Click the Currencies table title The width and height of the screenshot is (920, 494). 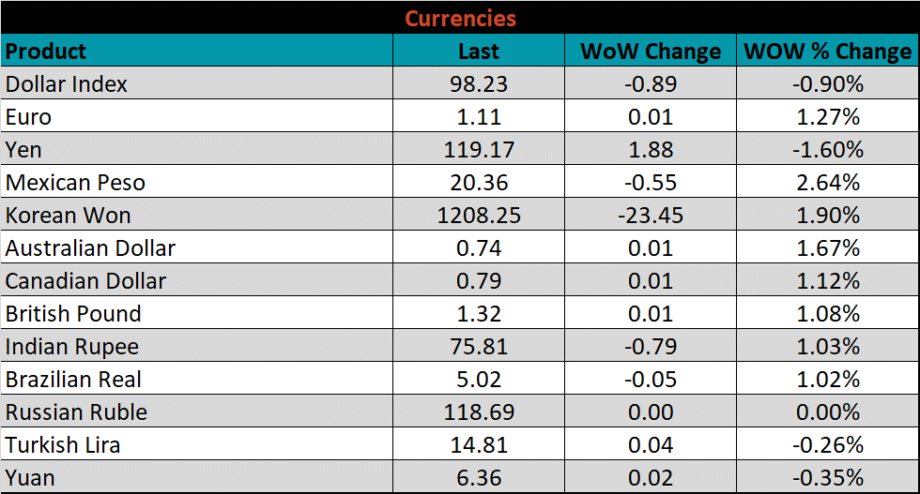click(x=460, y=18)
